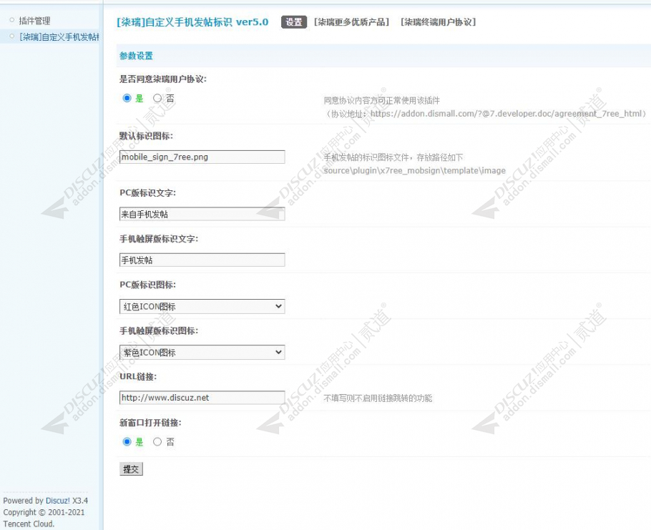Select [柒瑞]自定义手机发帖 sidebar entry
Image resolution: width=651 pixels, height=530 pixels.
pyautogui.click(x=59, y=37)
